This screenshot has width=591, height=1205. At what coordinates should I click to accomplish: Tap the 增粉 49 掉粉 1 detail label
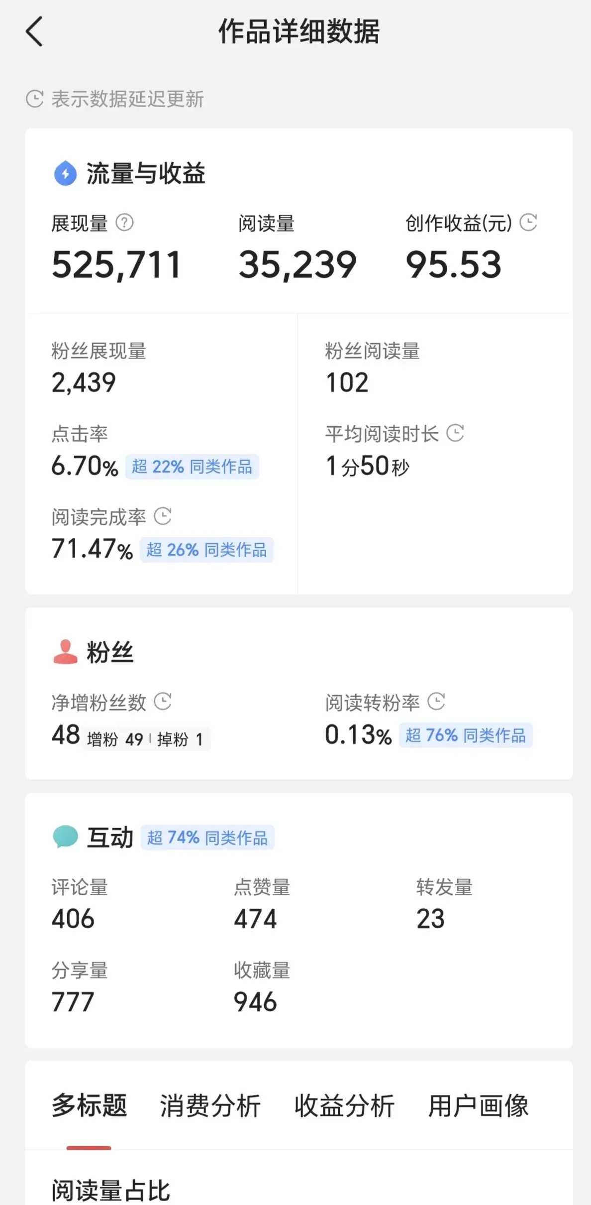click(x=145, y=739)
